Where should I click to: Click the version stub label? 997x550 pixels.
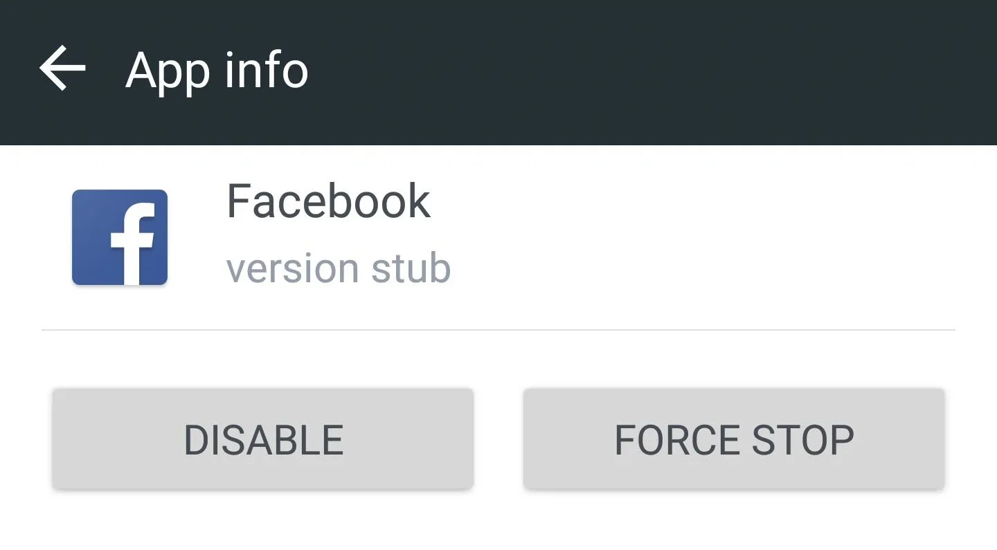coord(339,268)
